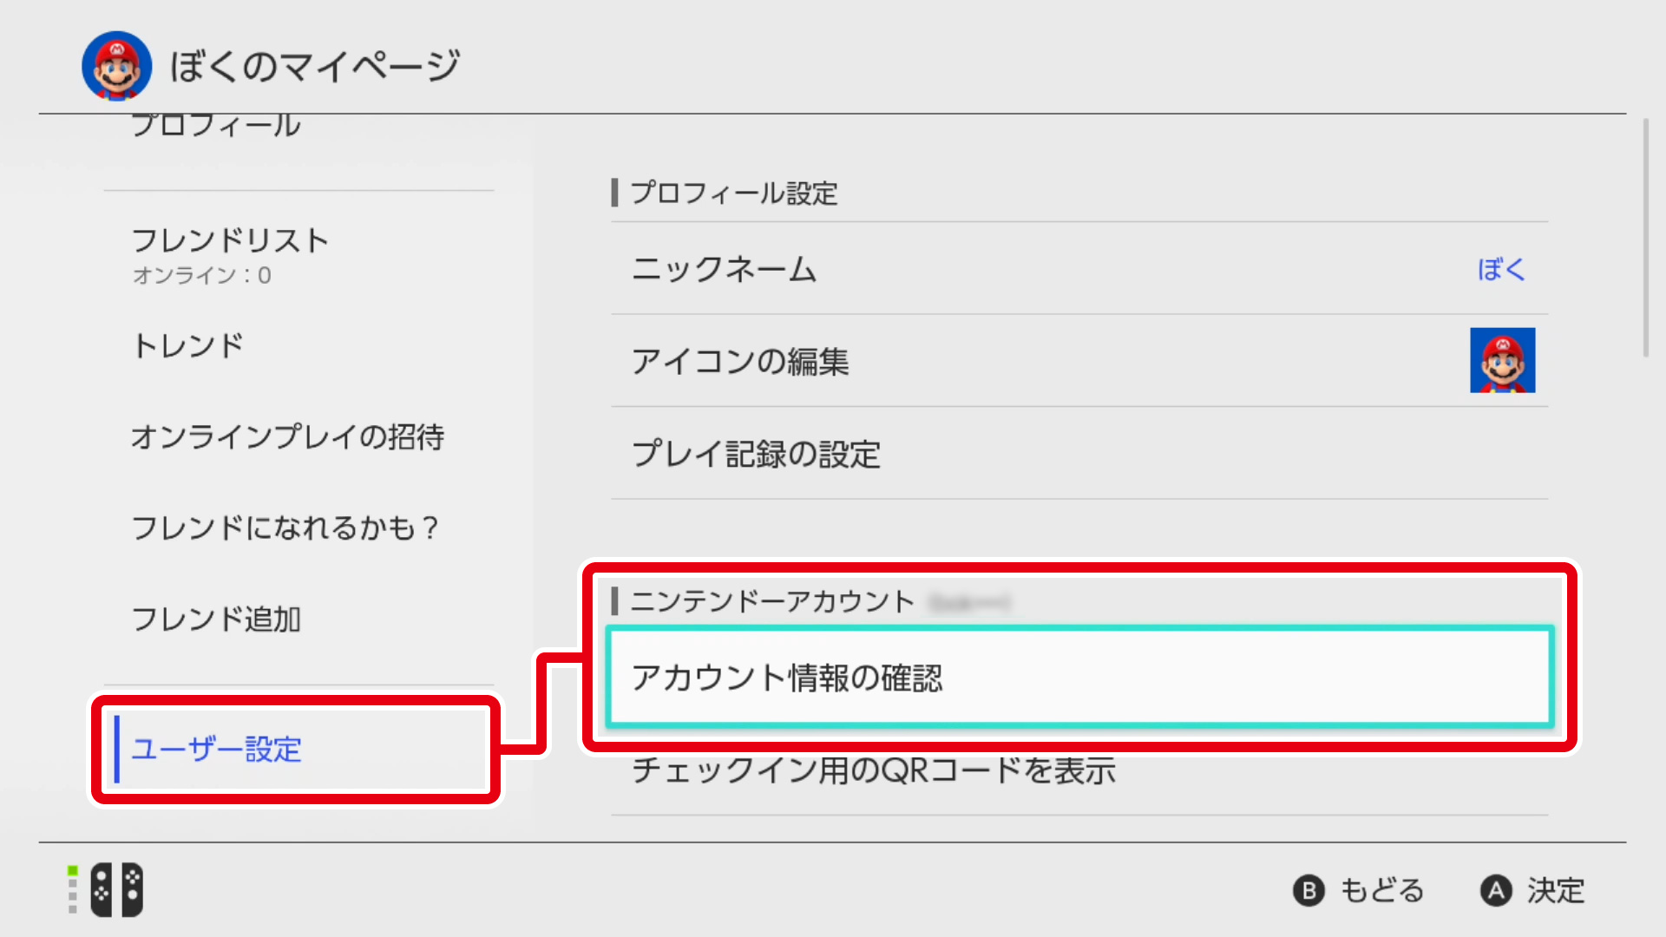The image size is (1666, 937).
Task: Edit the ニックネーム setting row
Action: pyautogui.click(x=1079, y=269)
